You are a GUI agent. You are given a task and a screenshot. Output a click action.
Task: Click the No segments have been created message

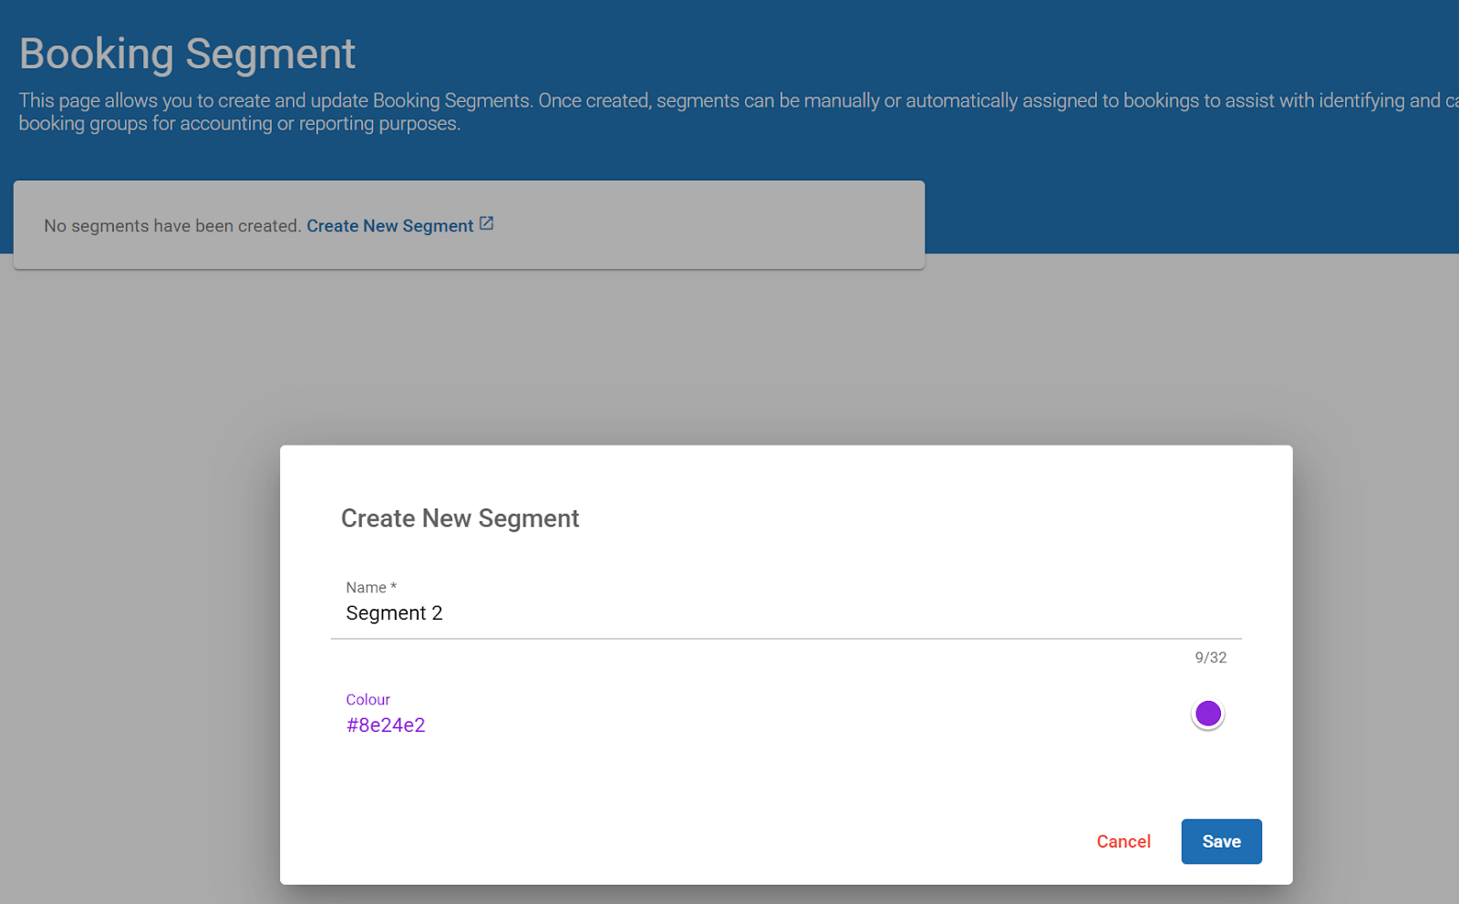point(171,226)
